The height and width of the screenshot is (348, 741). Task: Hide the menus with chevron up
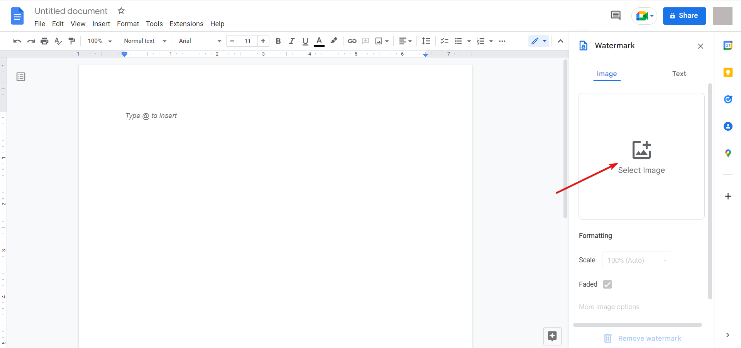[560, 41]
